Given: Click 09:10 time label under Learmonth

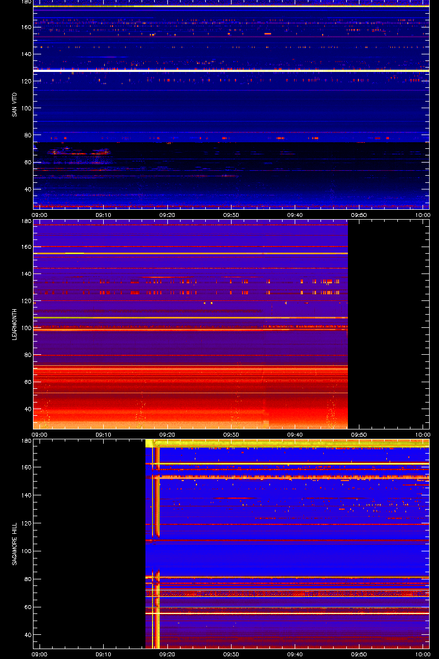Looking at the screenshot, I should 103,435.
